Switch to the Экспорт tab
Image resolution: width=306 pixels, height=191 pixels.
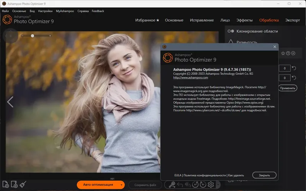tap(293, 20)
